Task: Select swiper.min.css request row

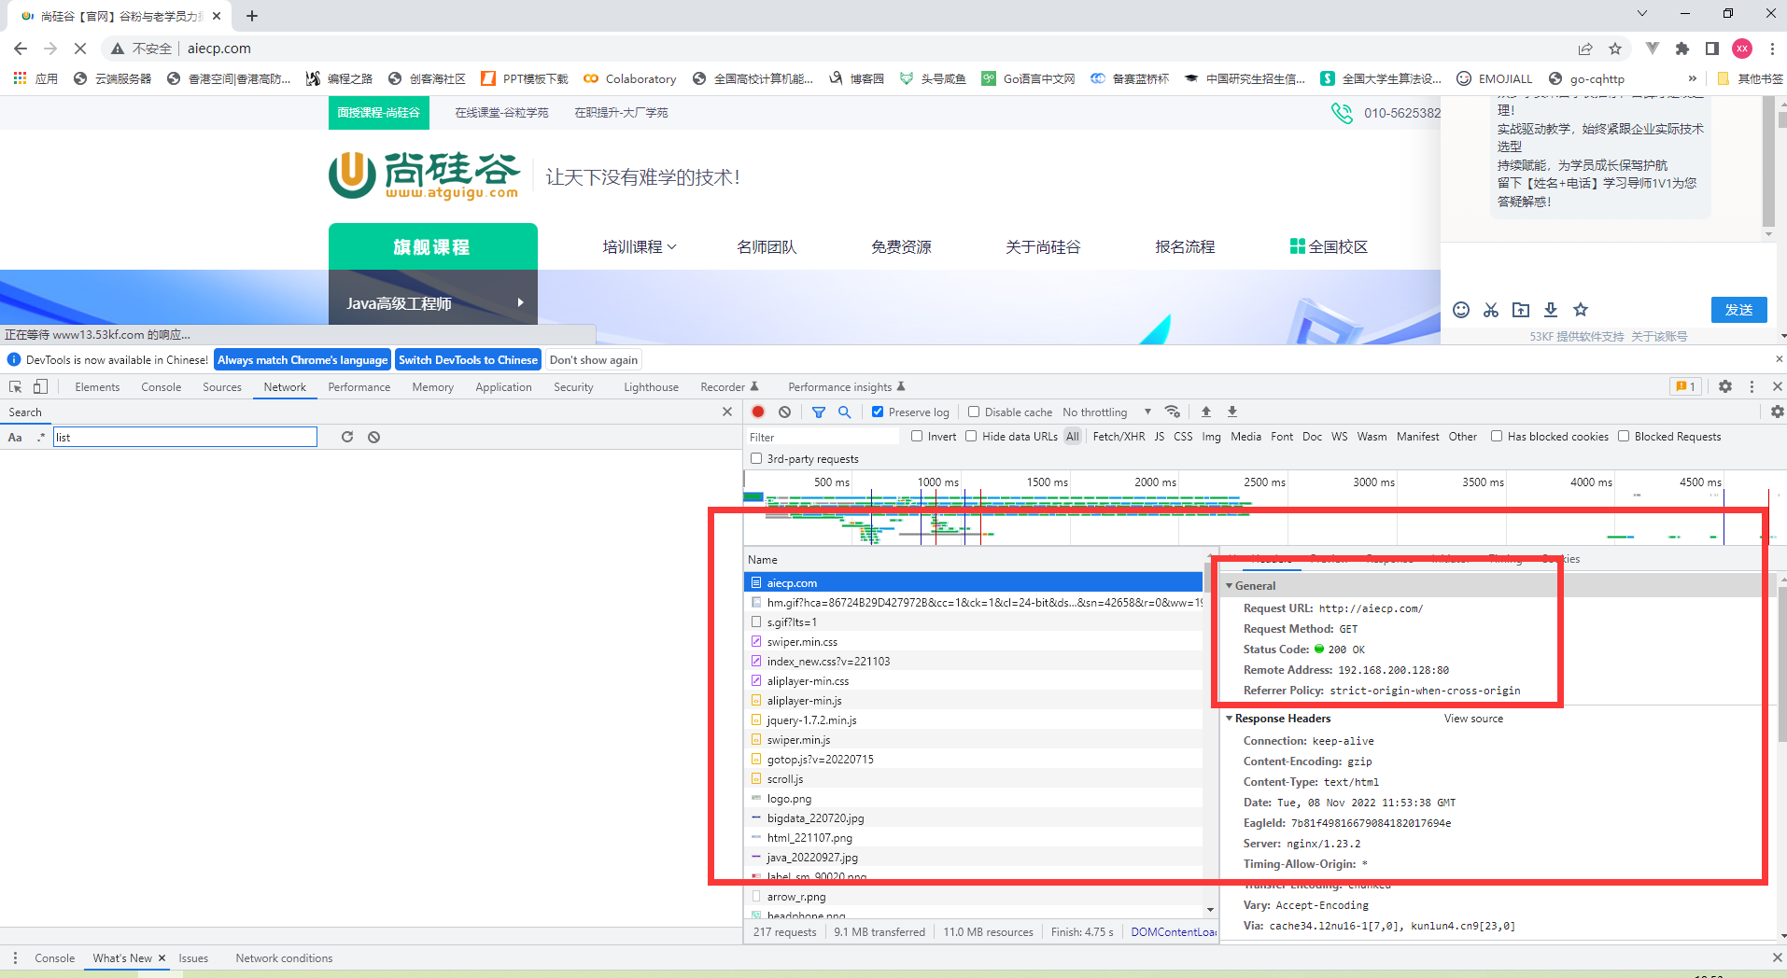Action: point(973,641)
